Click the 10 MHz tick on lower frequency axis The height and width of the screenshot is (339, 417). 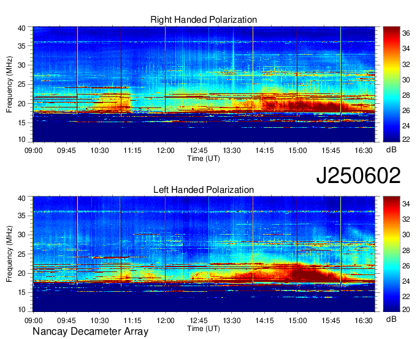tap(21, 310)
